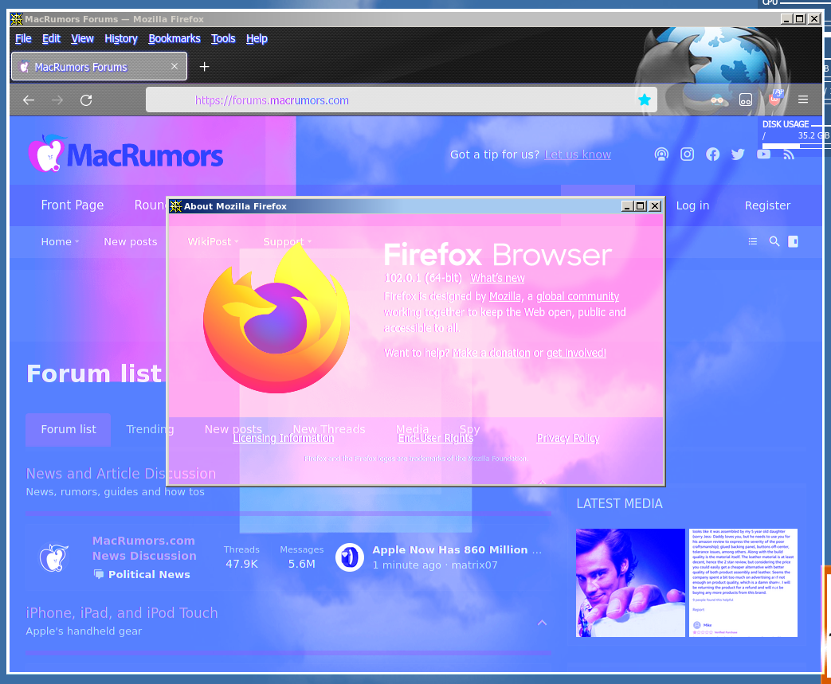Close the About Mozilla Firefox dialog
831x684 pixels.
click(x=655, y=206)
